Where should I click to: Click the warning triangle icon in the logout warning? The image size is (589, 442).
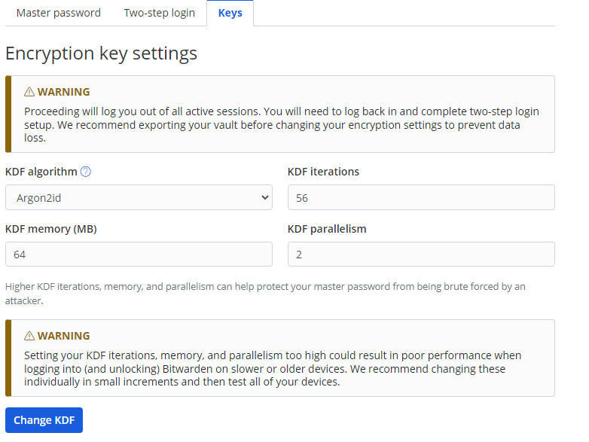(x=29, y=92)
